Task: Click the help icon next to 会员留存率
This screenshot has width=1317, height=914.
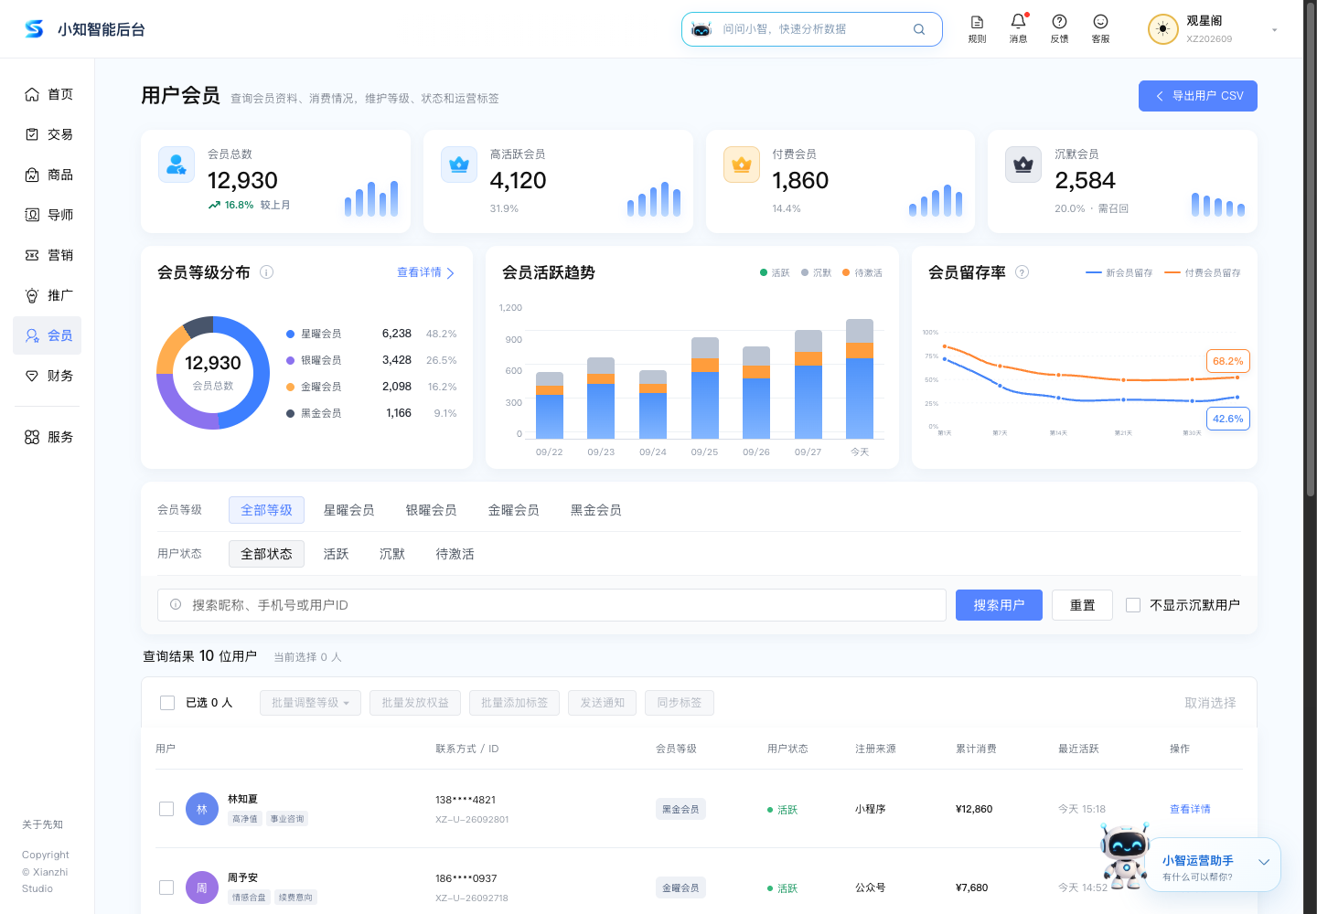Action: 1023,271
